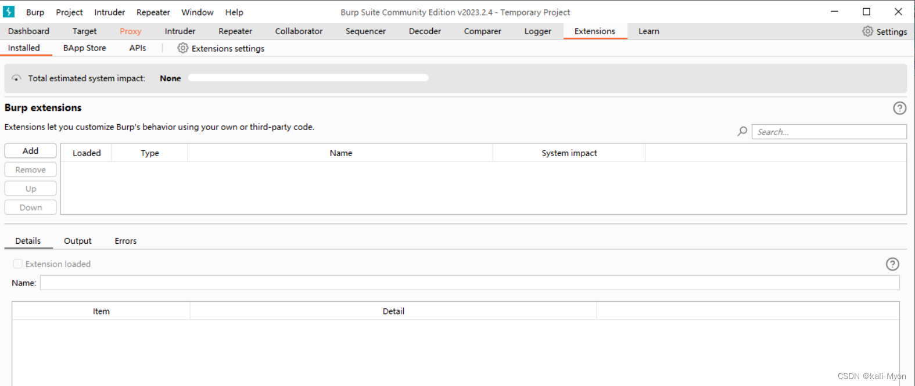Image resolution: width=915 pixels, height=386 pixels.
Task: Sort by the Type column header
Action: click(x=150, y=153)
